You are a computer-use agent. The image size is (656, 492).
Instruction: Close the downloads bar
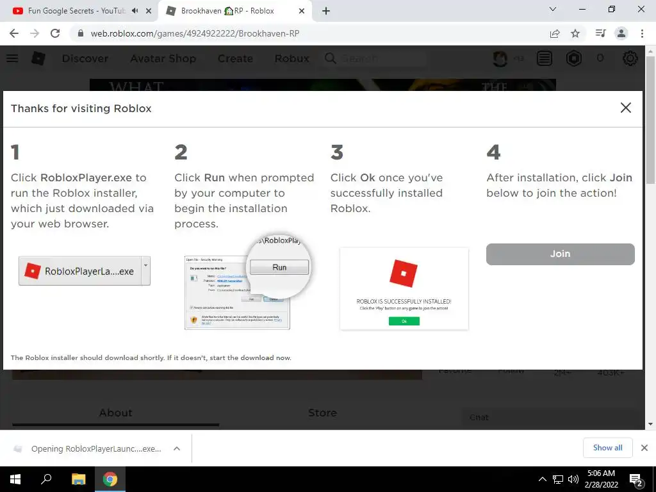644,448
